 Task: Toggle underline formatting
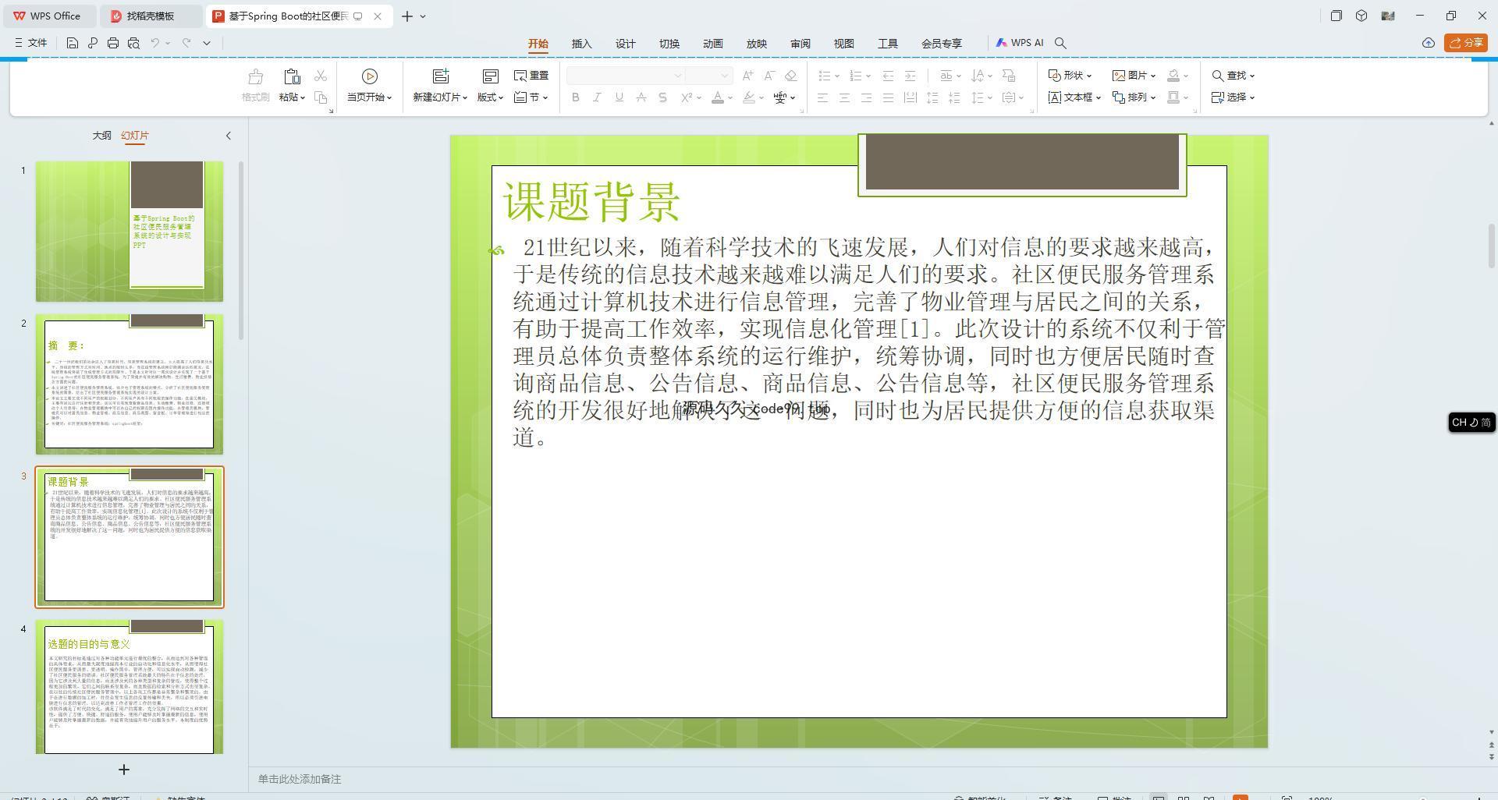(619, 97)
